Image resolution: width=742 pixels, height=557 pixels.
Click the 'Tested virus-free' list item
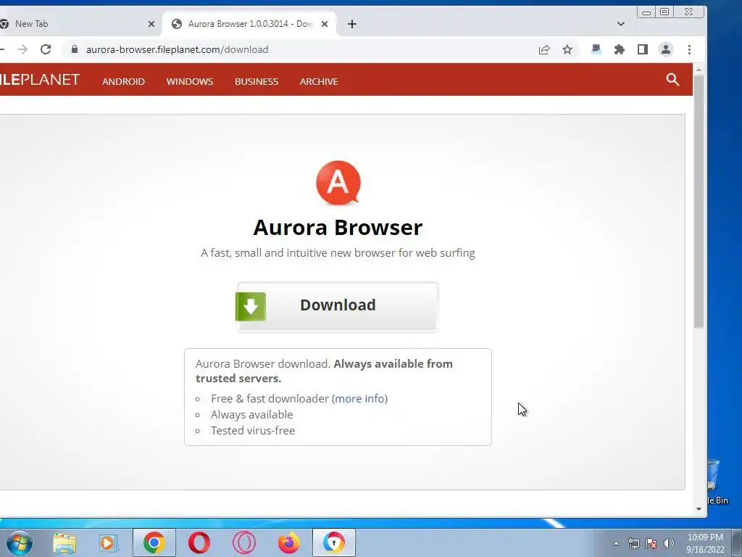[253, 431]
